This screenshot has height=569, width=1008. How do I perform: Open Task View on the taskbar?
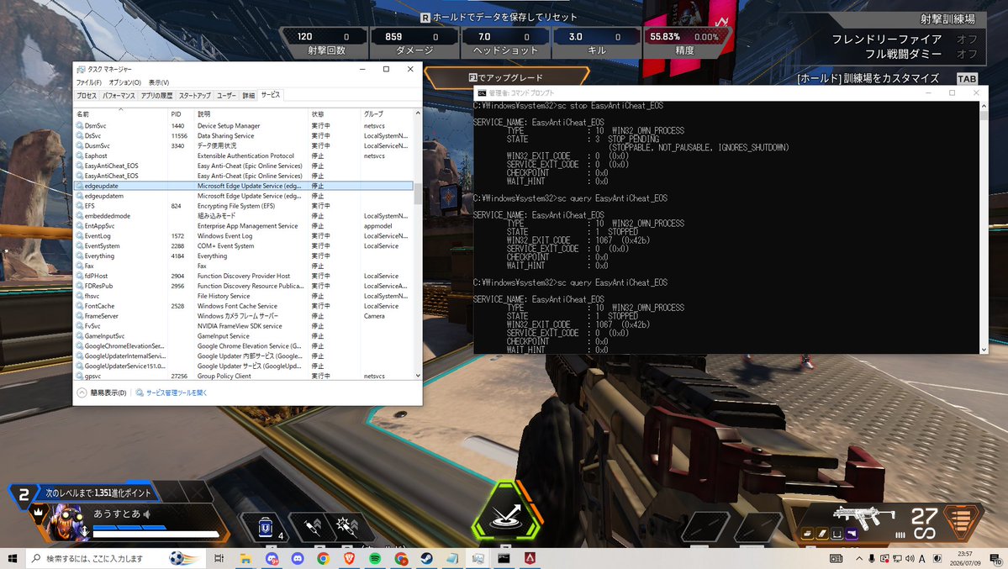(x=219, y=558)
